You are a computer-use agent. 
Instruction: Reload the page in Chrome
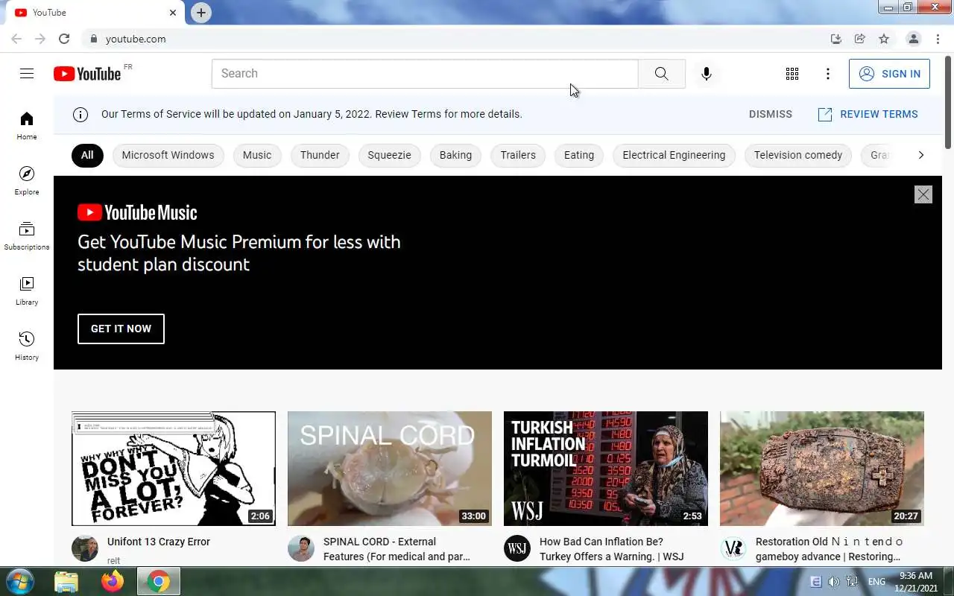pos(64,39)
